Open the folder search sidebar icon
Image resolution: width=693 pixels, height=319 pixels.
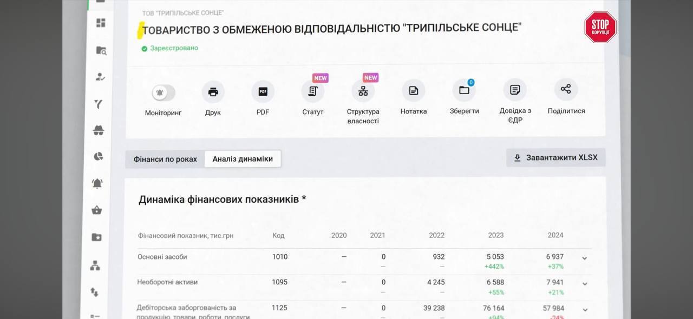pos(101,50)
